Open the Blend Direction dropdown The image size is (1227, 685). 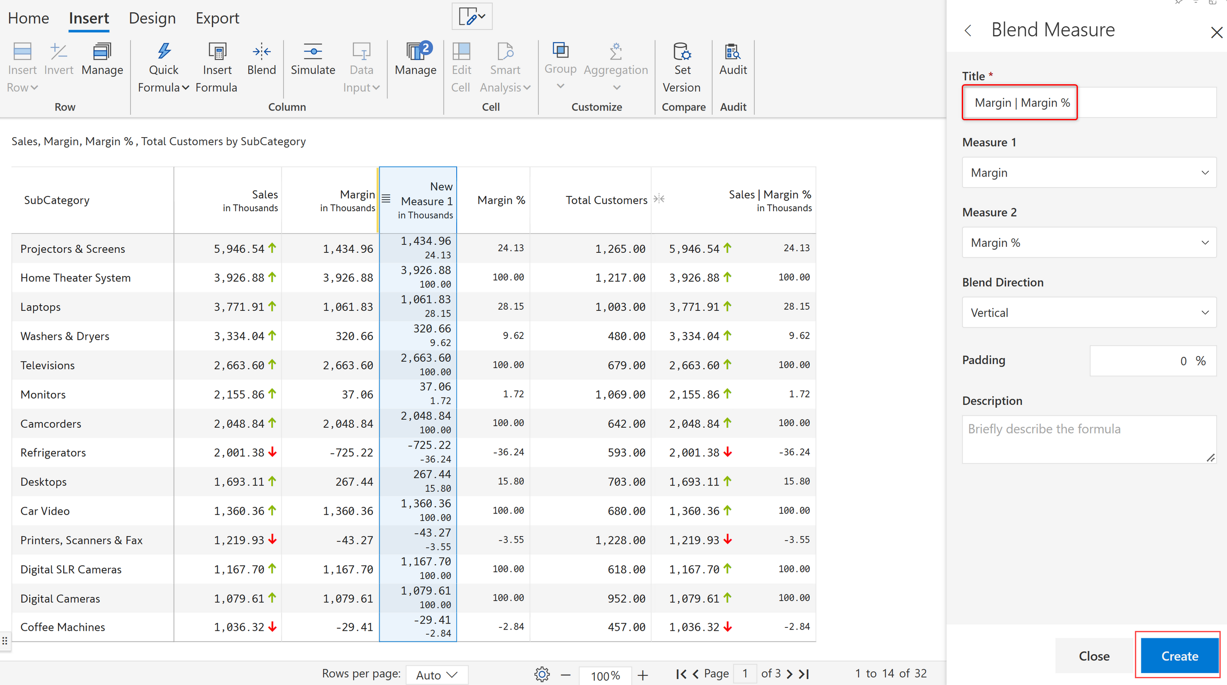point(1089,312)
